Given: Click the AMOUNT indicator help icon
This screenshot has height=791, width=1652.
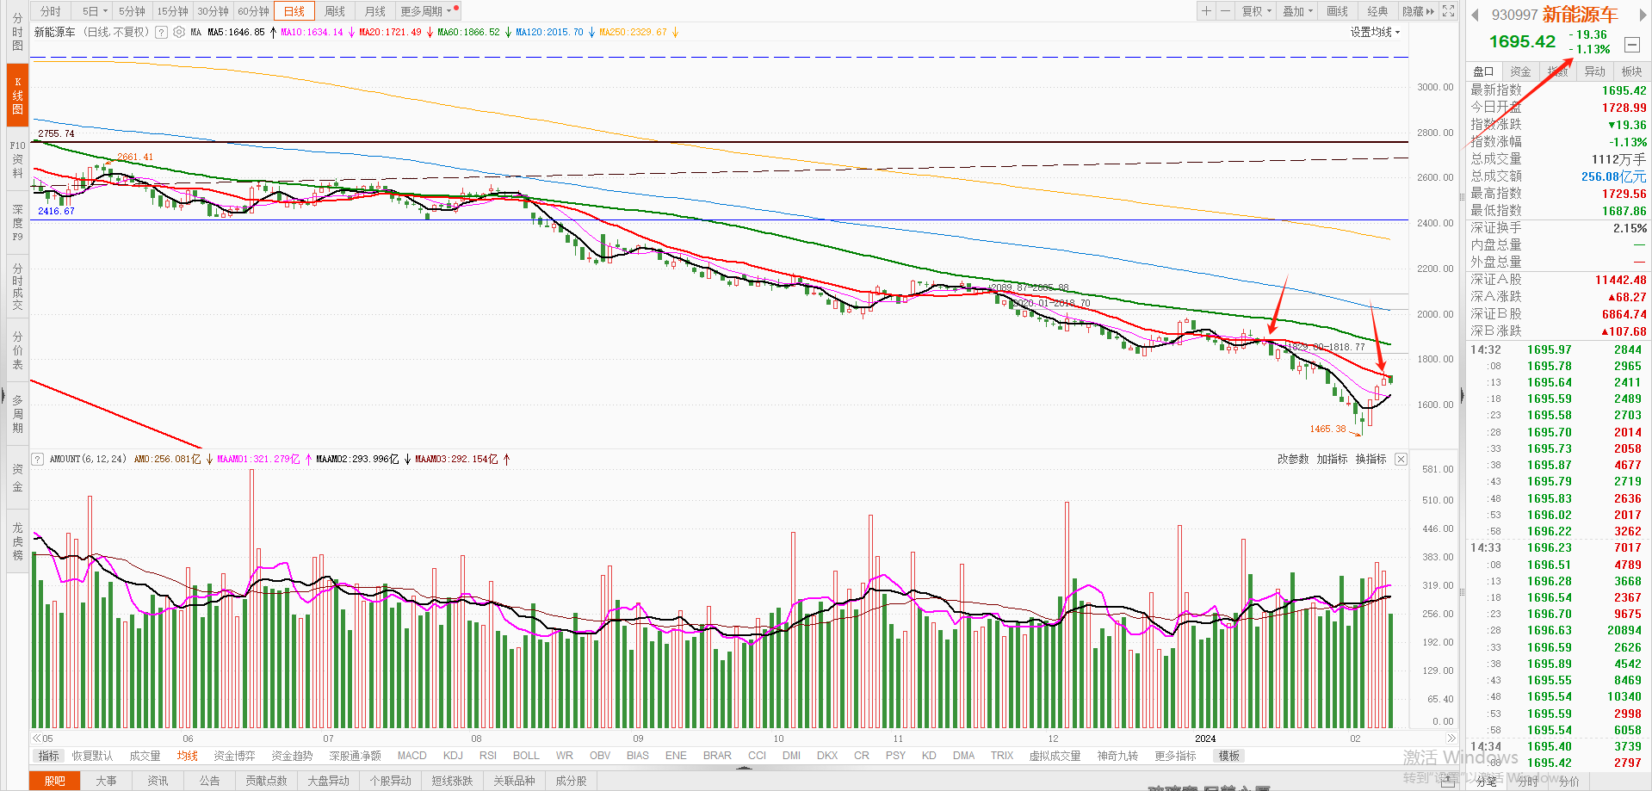Looking at the screenshot, I should click(38, 460).
